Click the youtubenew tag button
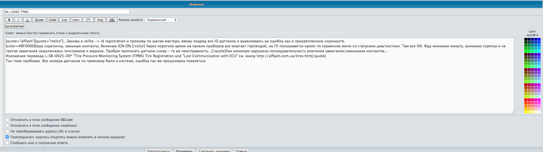Screen dimensions: 545x152 (x=15, y=26)
